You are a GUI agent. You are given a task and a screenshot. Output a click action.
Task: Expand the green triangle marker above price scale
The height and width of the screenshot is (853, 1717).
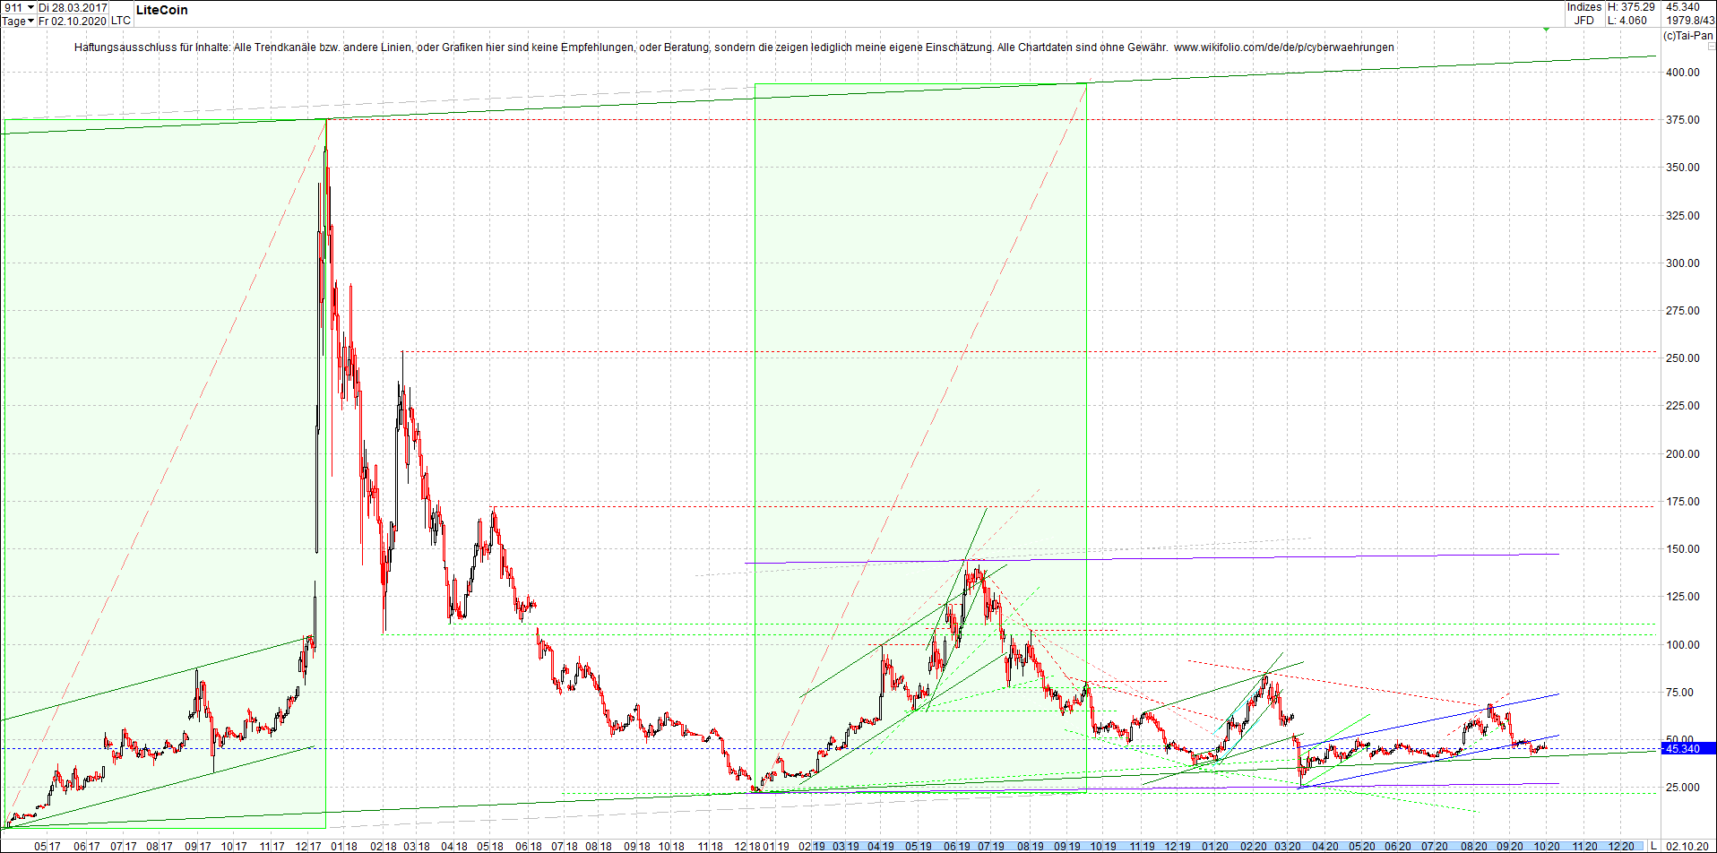click(1546, 30)
